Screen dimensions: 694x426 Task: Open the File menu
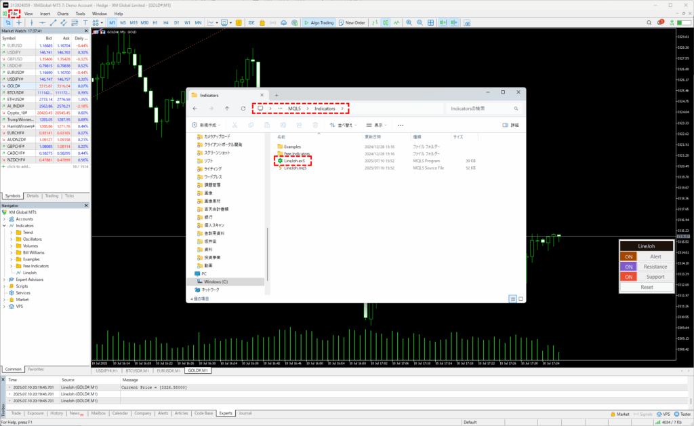[x=14, y=14]
